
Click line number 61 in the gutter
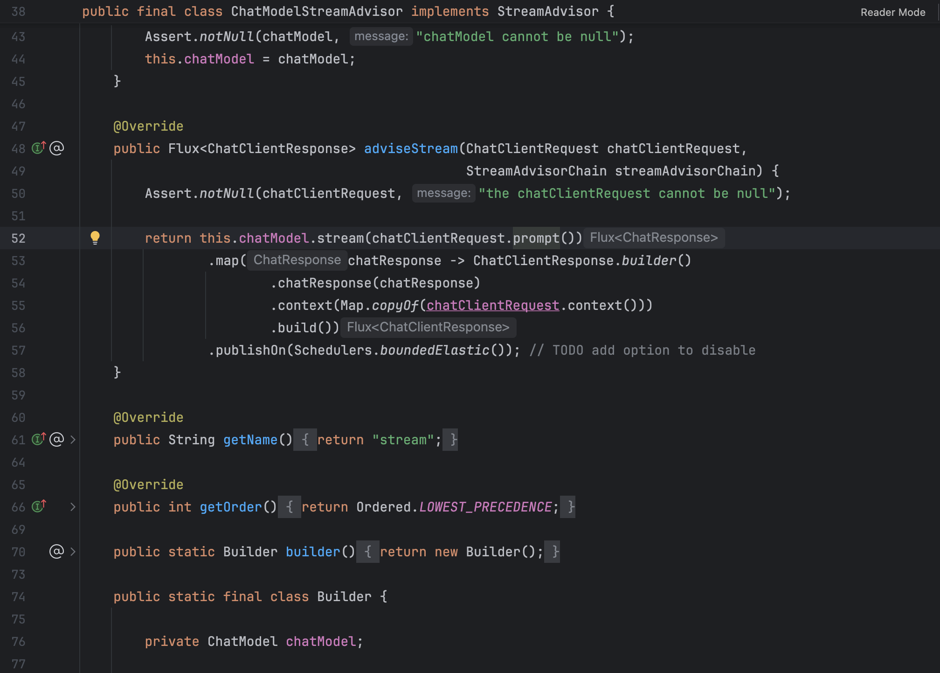tap(18, 440)
